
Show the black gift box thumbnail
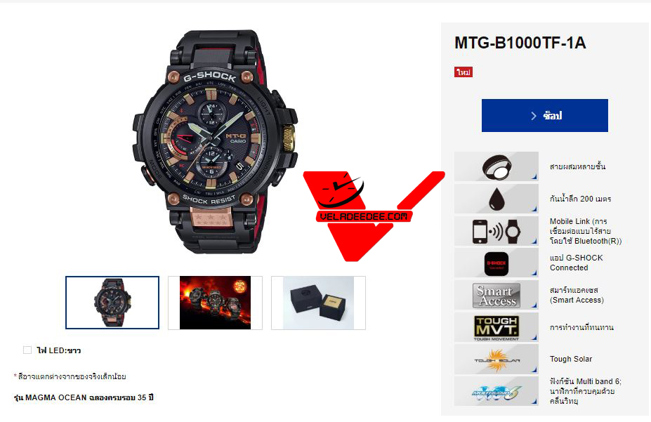(318, 303)
